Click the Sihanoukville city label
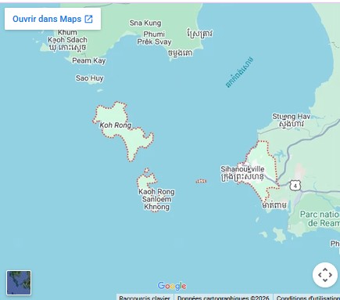The height and width of the screenshot is (300, 340). click(x=242, y=173)
